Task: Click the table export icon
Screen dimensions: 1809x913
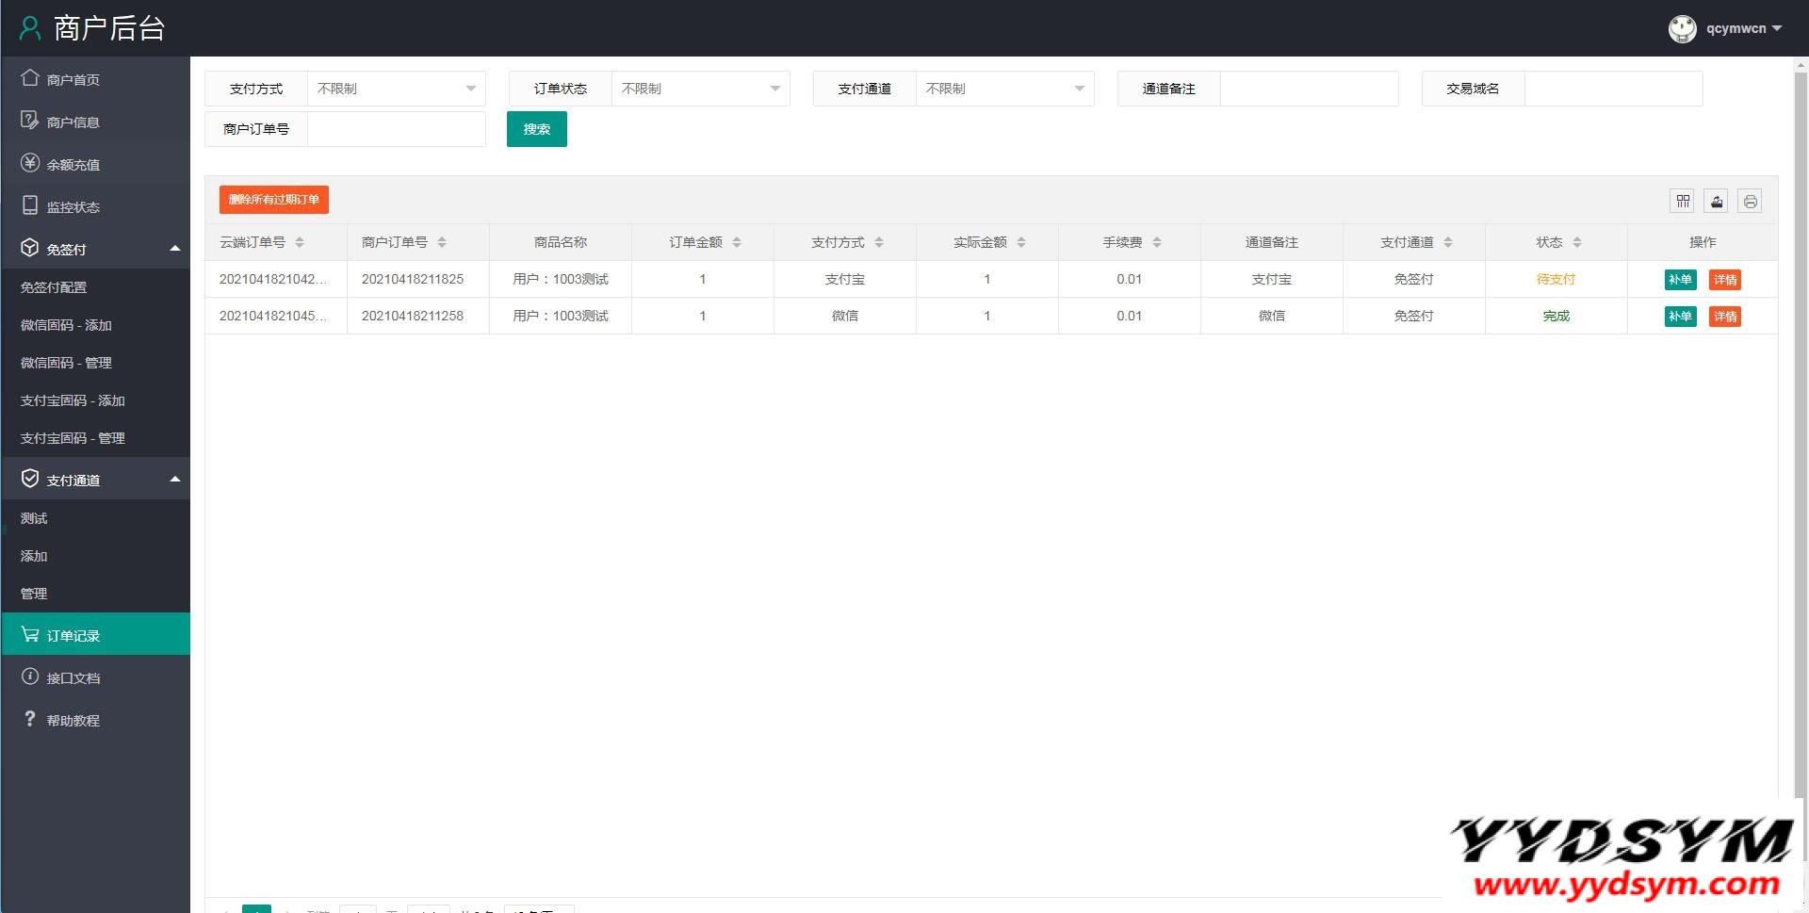Action: (1716, 201)
